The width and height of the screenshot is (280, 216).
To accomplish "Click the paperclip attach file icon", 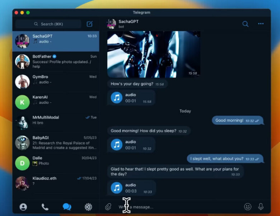I will 108,207.
